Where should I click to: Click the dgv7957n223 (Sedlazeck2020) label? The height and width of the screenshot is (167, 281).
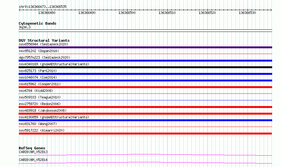(45, 57)
